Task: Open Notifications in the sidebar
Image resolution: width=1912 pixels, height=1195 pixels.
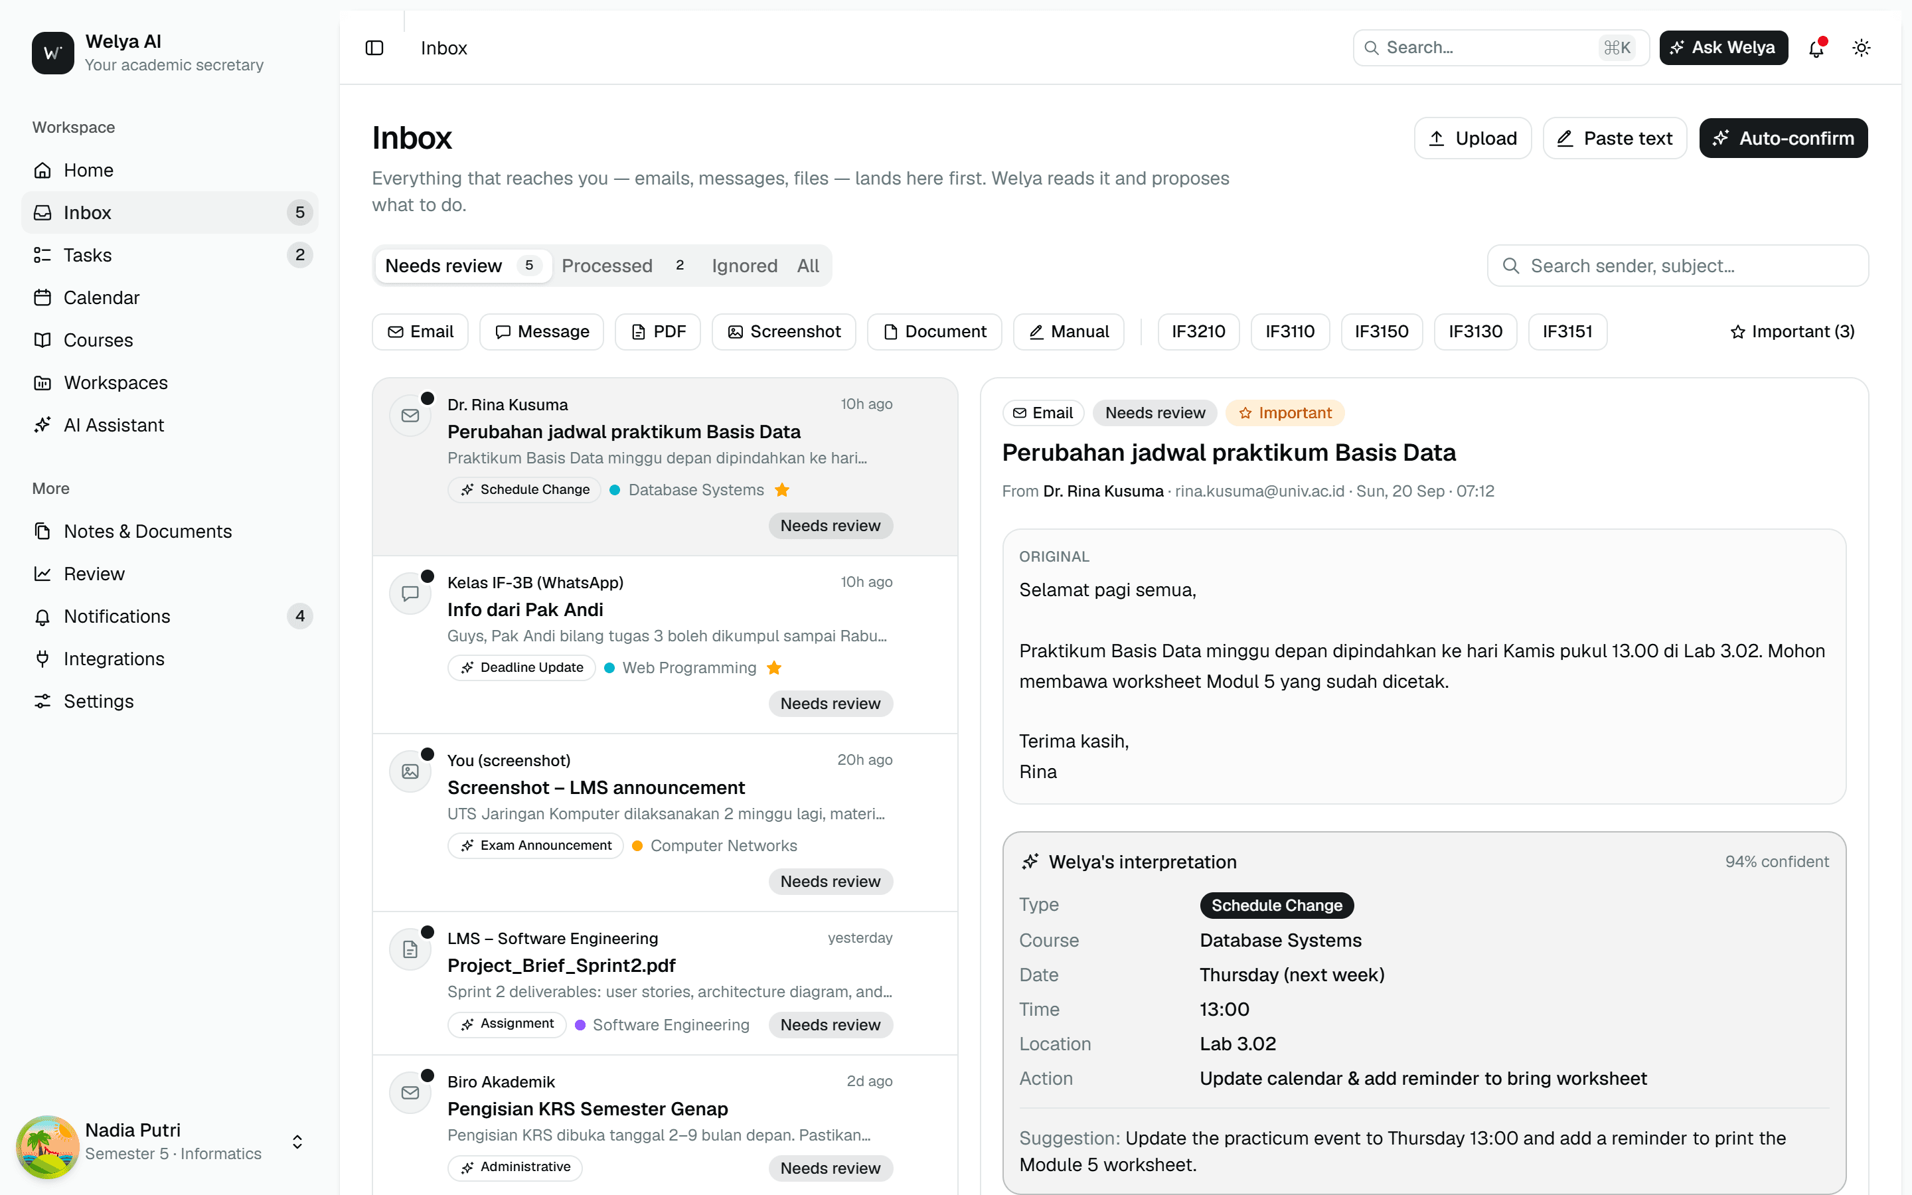Action: point(170,617)
